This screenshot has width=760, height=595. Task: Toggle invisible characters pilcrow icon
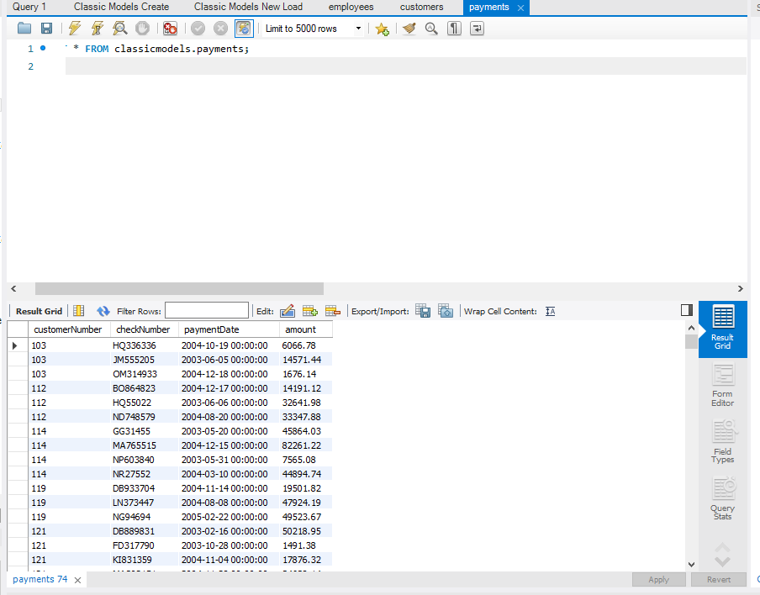[x=454, y=29]
